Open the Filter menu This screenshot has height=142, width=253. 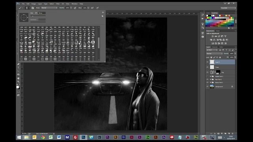pos(58,4)
